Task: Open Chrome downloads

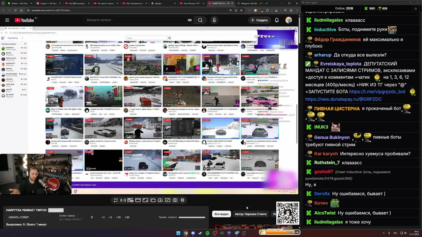Action: pos(276,10)
